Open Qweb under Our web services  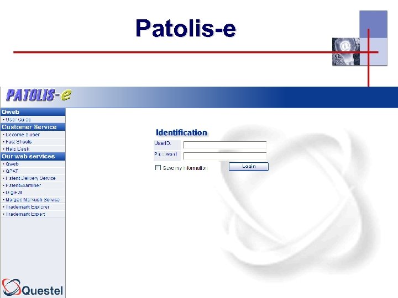12,164
